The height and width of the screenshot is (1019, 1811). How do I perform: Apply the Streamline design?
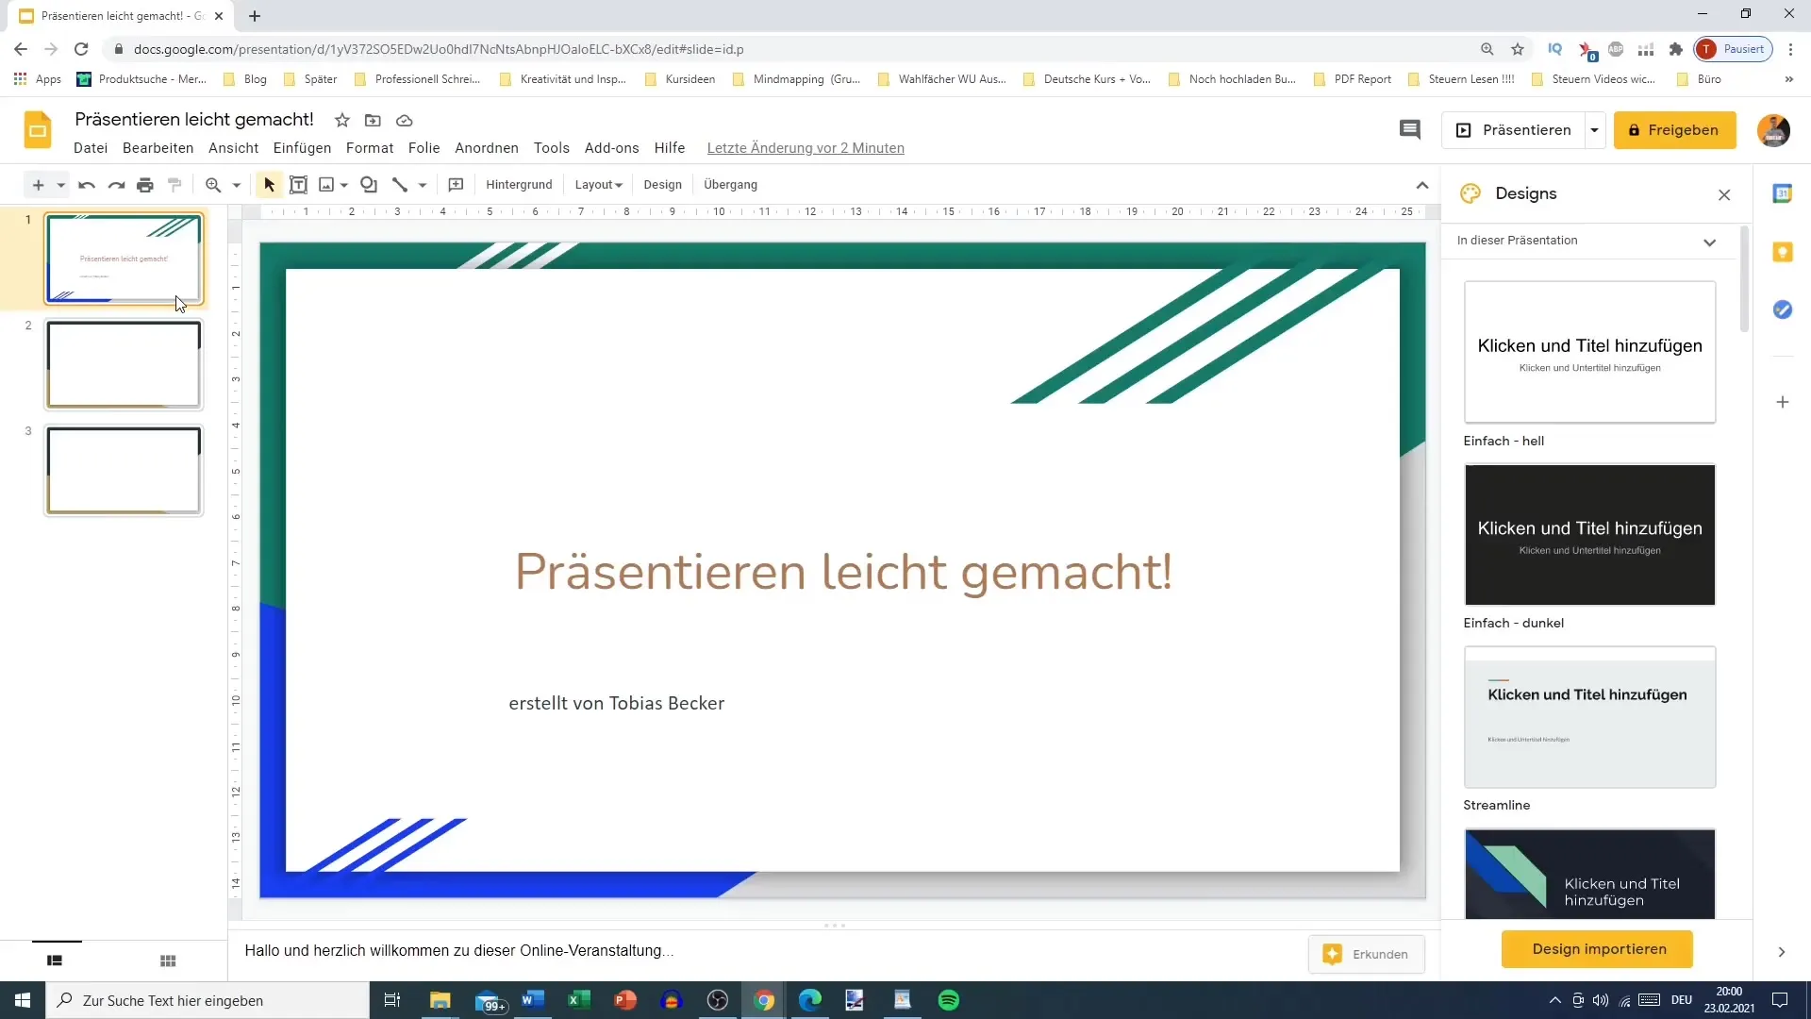coord(1589,717)
